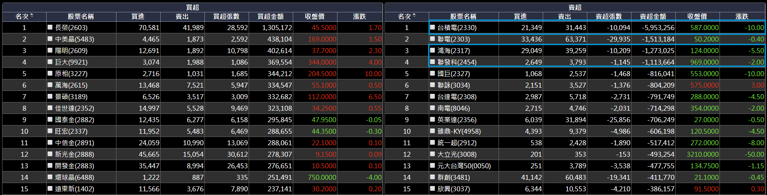Sort by 名次 arrow icon in 賣超 table
767x195 pixels.
414,16
